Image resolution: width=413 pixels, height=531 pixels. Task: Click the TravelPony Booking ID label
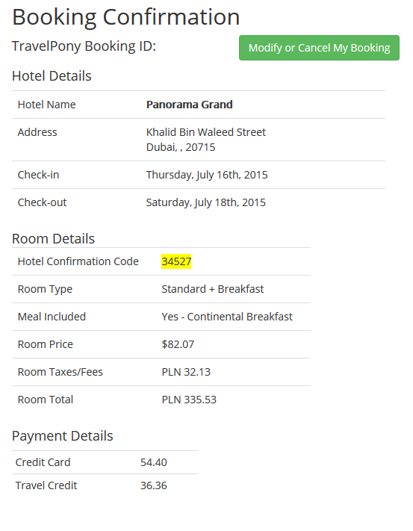[x=84, y=46]
